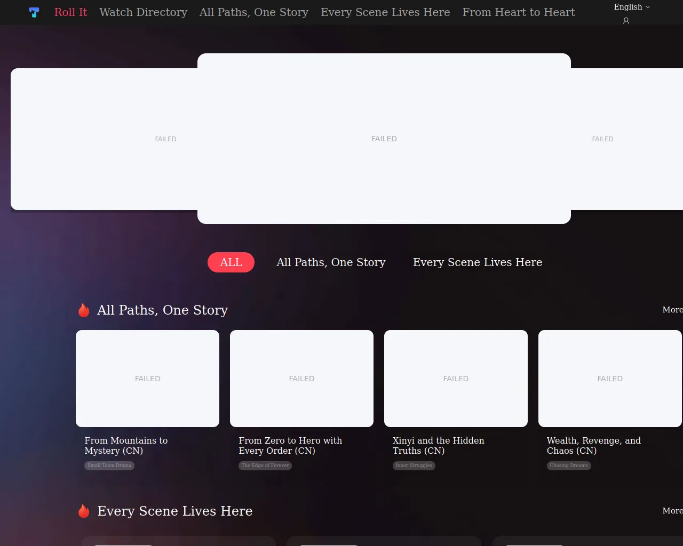Open From Mountains to Mystery thumbnail
The image size is (683, 546).
(147, 379)
